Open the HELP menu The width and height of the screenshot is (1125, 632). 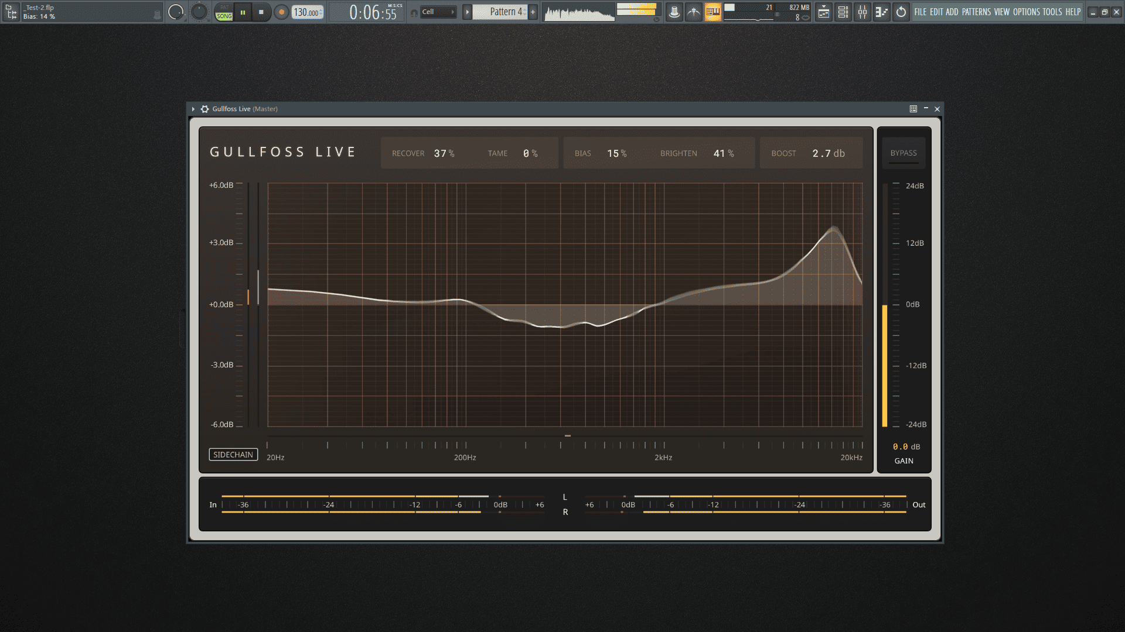click(x=1073, y=12)
